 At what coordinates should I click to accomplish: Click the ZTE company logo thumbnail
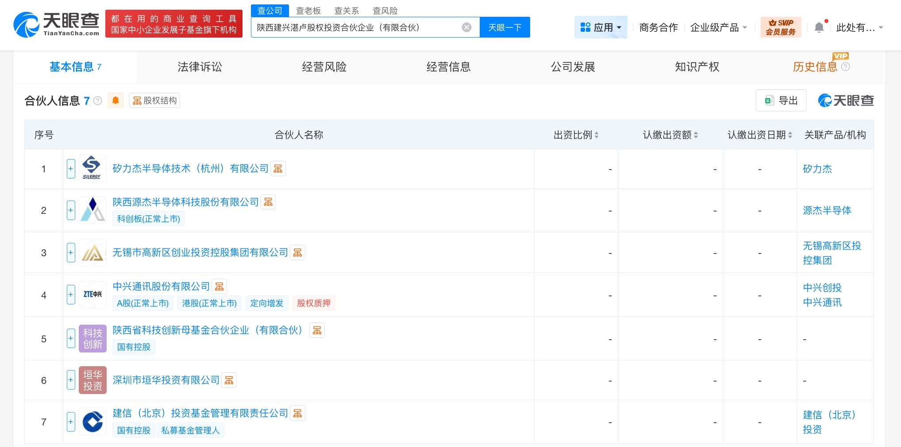(x=92, y=295)
